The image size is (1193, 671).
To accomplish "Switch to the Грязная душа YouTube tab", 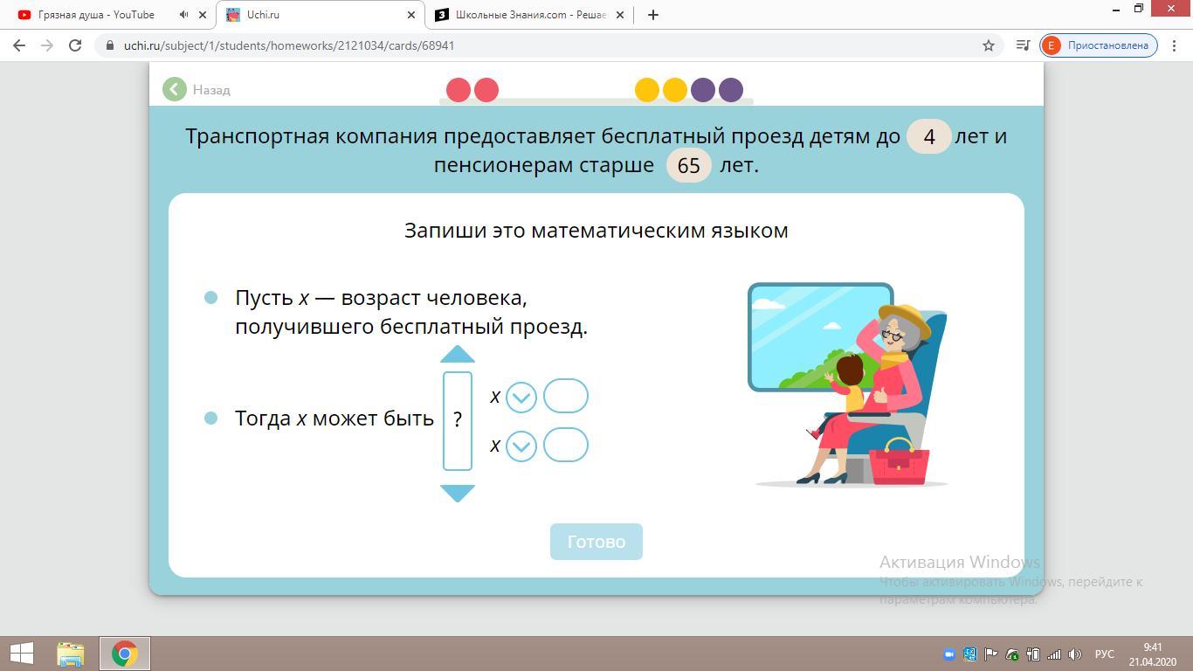I will tap(96, 15).
